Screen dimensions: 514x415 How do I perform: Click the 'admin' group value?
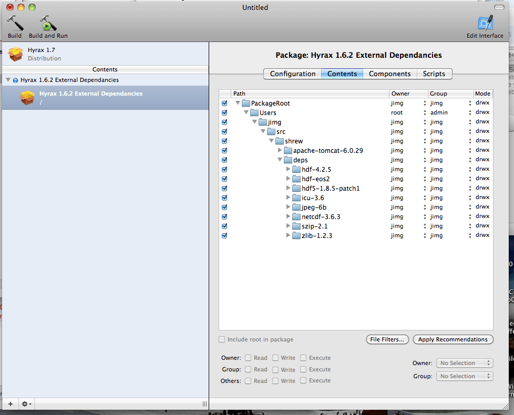(439, 112)
